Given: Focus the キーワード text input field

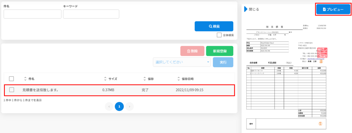Looking at the screenshot, I should [x=91, y=14].
